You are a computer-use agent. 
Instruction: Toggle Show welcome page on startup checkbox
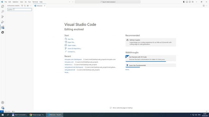(111, 108)
